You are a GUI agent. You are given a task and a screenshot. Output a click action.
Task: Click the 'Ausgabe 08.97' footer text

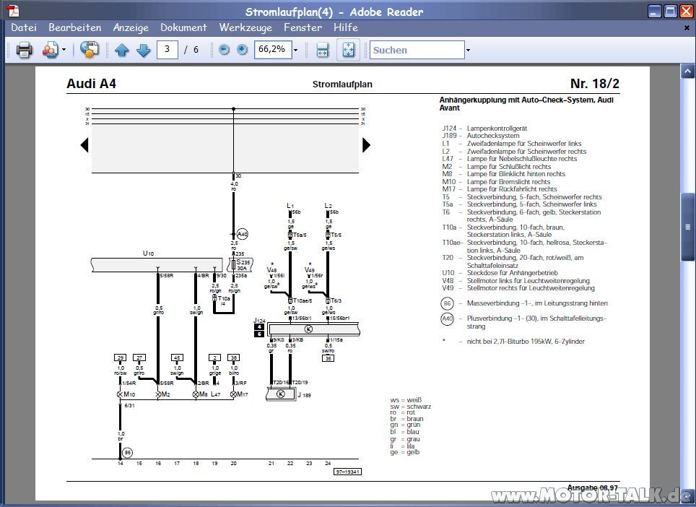tap(593, 487)
